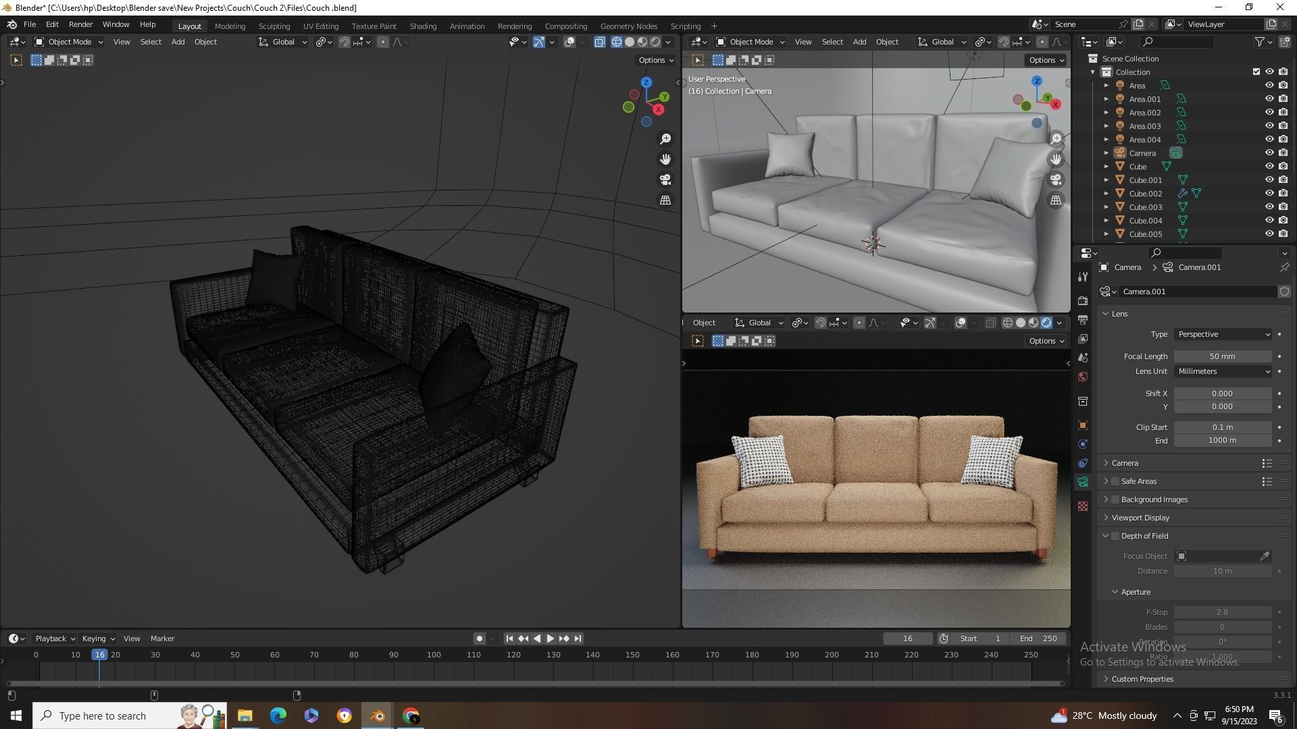The width and height of the screenshot is (1297, 729).
Task: Click the Clip Start 0.1 m field
Action: click(1223, 427)
